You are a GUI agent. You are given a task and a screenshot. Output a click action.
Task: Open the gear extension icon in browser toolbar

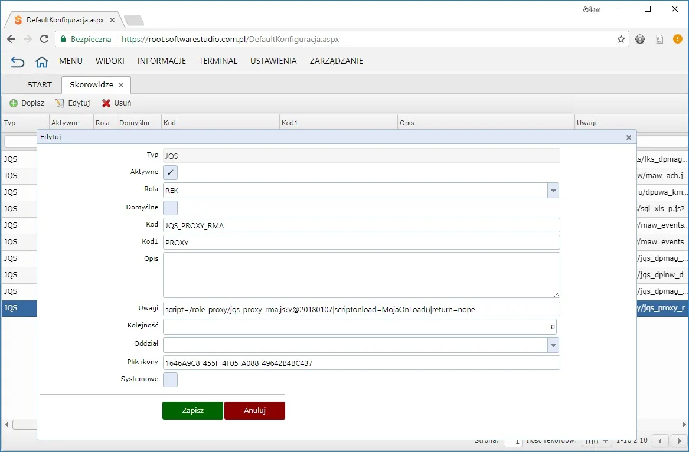[x=640, y=39]
